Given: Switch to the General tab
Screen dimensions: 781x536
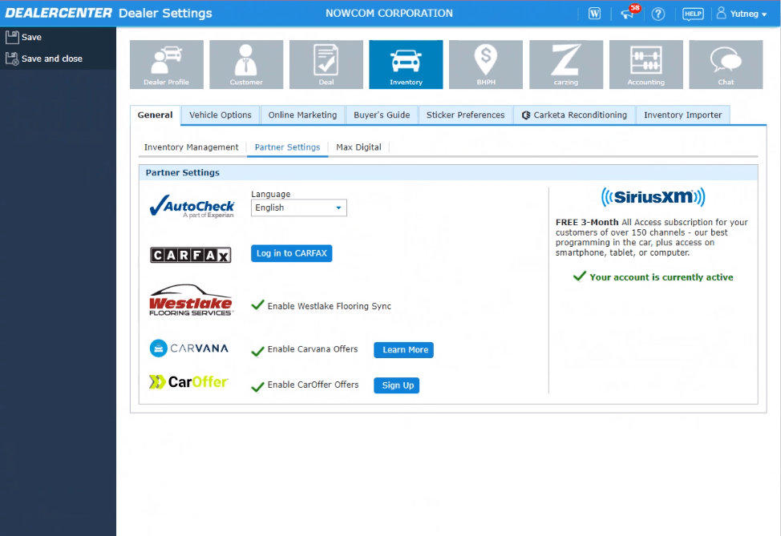Looking at the screenshot, I should (155, 115).
